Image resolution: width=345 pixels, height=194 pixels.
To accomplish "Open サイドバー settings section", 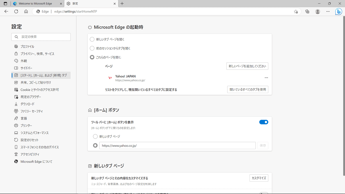I will [x=41, y=68].
